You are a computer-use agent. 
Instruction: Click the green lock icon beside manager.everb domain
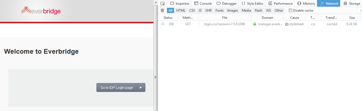255,24
